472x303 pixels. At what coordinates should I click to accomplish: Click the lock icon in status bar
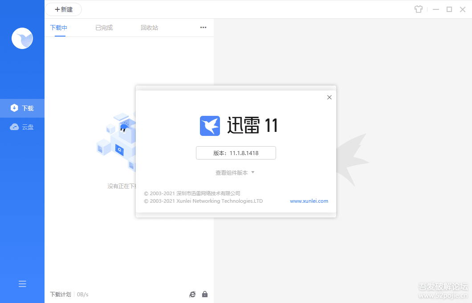(205, 294)
